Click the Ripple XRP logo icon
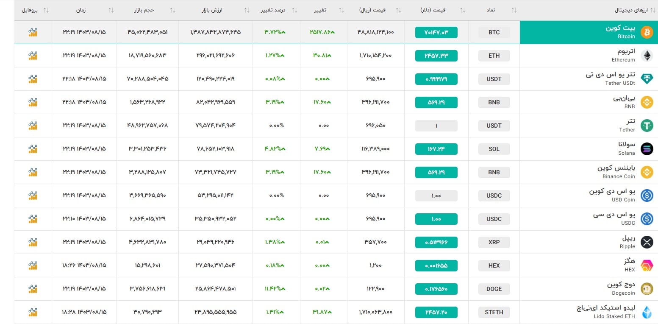 647,242
